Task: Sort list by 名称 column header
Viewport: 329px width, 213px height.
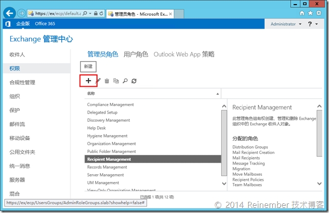Action: pyautogui.click(x=153, y=94)
